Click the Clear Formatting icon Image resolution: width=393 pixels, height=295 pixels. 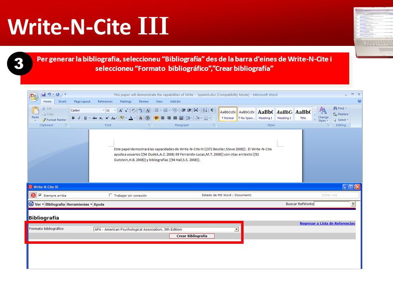[x=133, y=110]
